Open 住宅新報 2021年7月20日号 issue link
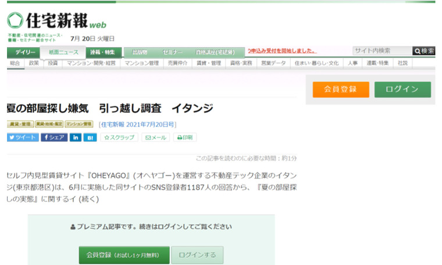 (x=138, y=124)
